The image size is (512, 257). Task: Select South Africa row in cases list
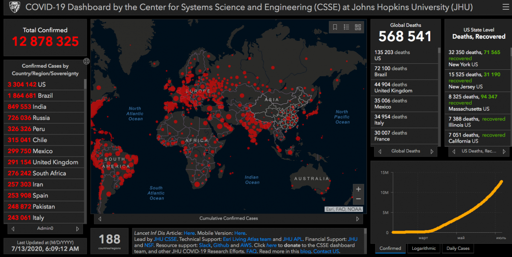point(44,173)
